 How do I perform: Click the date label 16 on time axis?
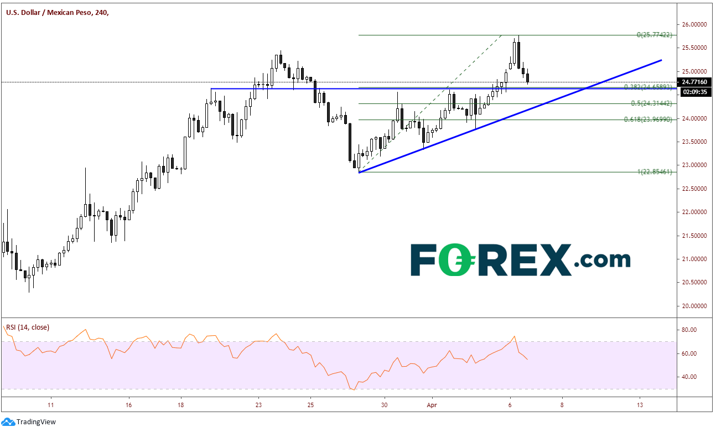128,404
